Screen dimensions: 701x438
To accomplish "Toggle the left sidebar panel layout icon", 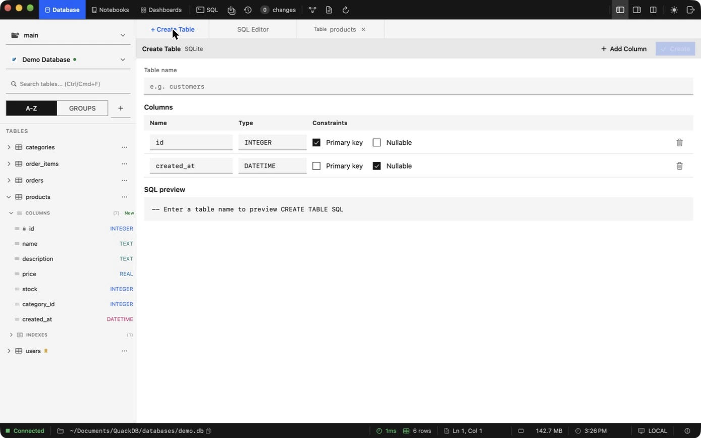I will click(x=620, y=10).
